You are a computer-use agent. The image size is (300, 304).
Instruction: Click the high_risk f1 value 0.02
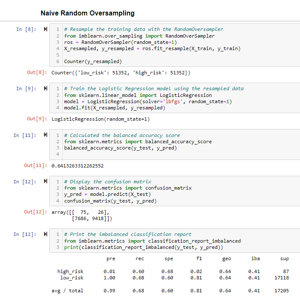[x=196, y=271]
